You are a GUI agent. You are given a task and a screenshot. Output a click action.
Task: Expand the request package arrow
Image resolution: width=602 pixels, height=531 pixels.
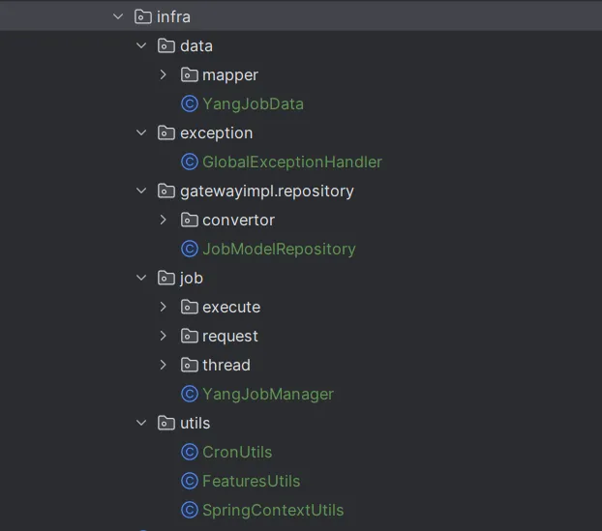[164, 336]
